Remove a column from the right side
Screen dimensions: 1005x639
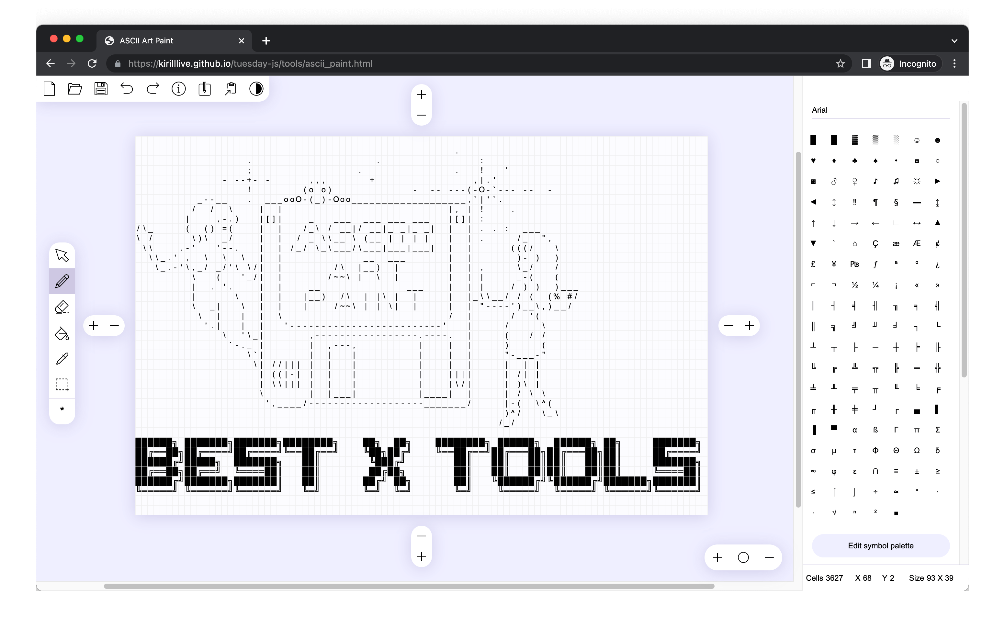pyautogui.click(x=729, y=326)
